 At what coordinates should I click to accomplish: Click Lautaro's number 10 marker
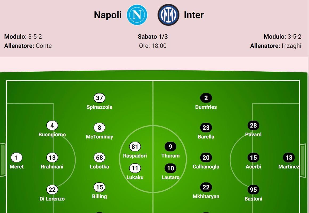click(170, 168)
